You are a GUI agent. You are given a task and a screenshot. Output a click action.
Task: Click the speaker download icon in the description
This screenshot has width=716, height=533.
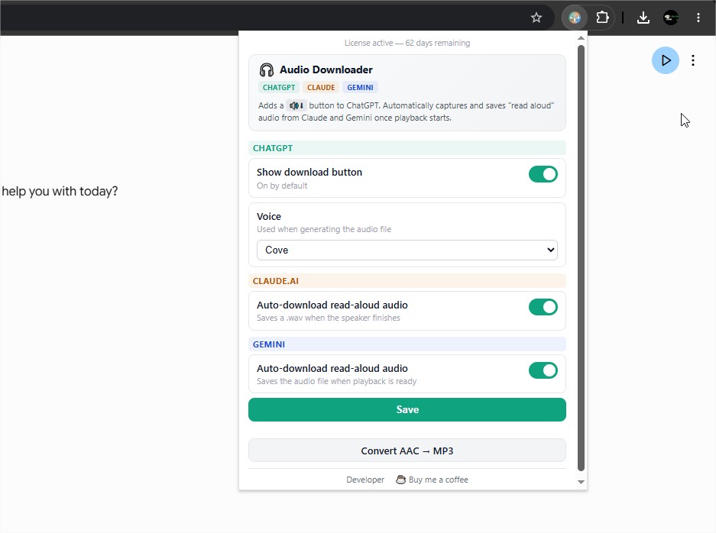[x=296, y=106]
